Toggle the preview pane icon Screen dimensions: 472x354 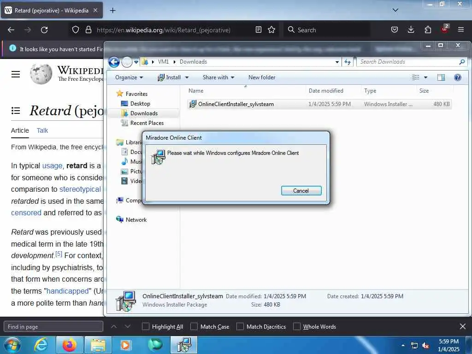tap(441, 77)
